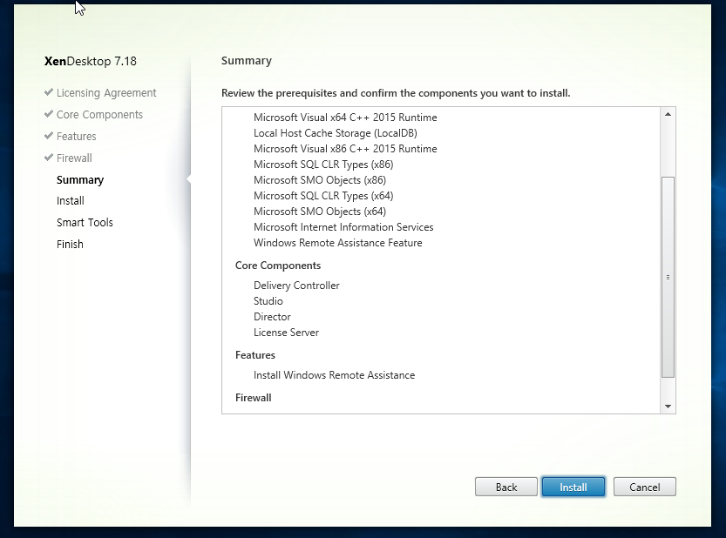Select Microsoft Internet Information Services entry
726x538 pixels.
(343, 227)
